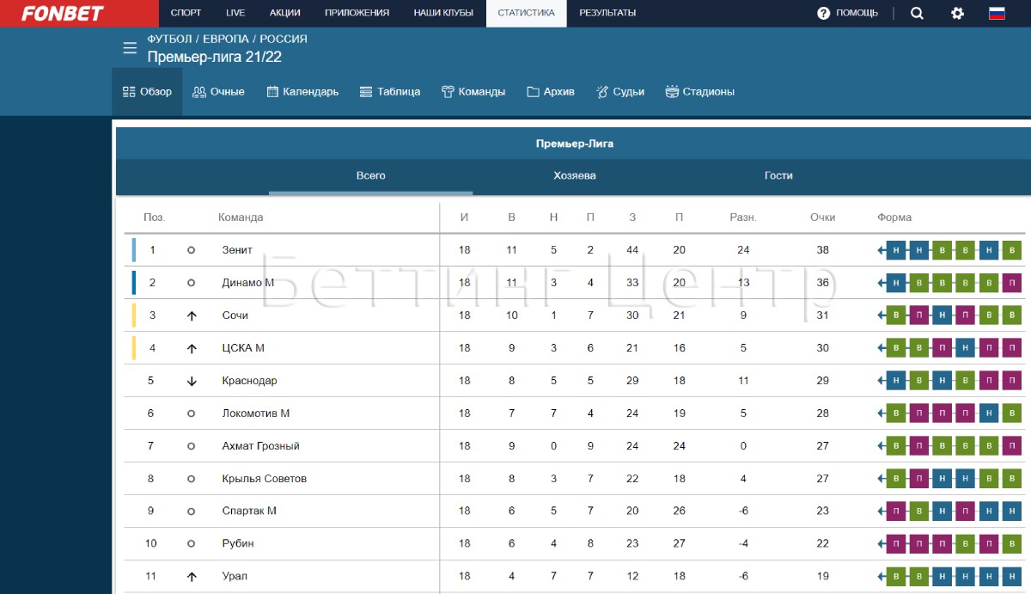Click the FONBET logo
Screen dimensions: 1031x594
63,13
